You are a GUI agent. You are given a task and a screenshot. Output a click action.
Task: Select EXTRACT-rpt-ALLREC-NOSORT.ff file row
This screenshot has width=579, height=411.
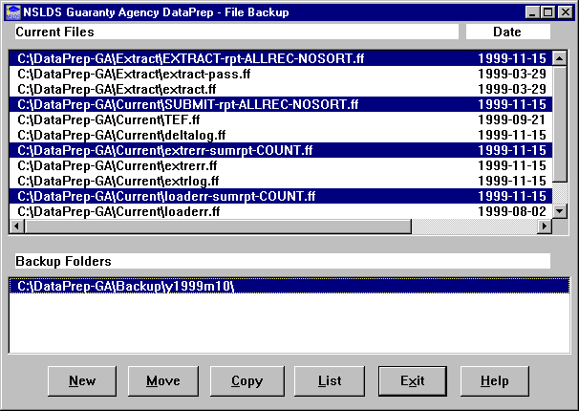coord(281,58)
